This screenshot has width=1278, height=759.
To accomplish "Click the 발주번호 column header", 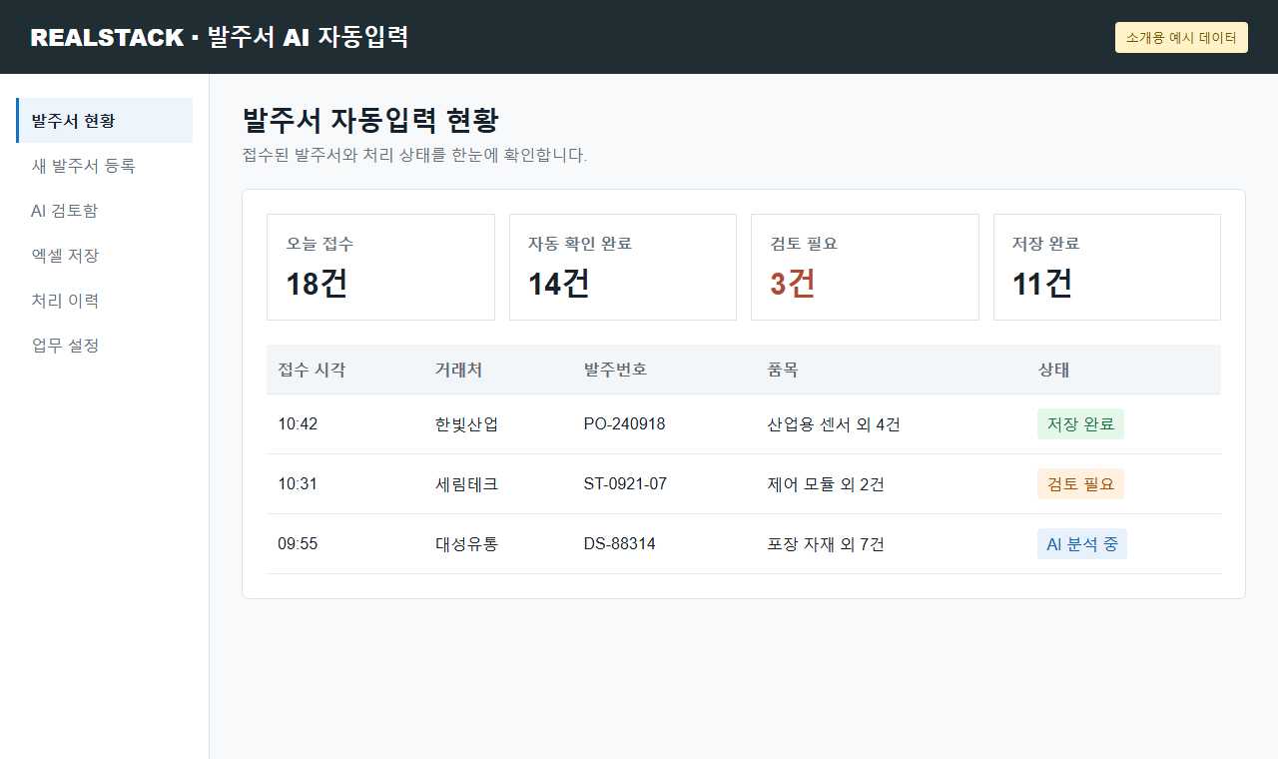I will pyautogui.click(x=615, y=370).
